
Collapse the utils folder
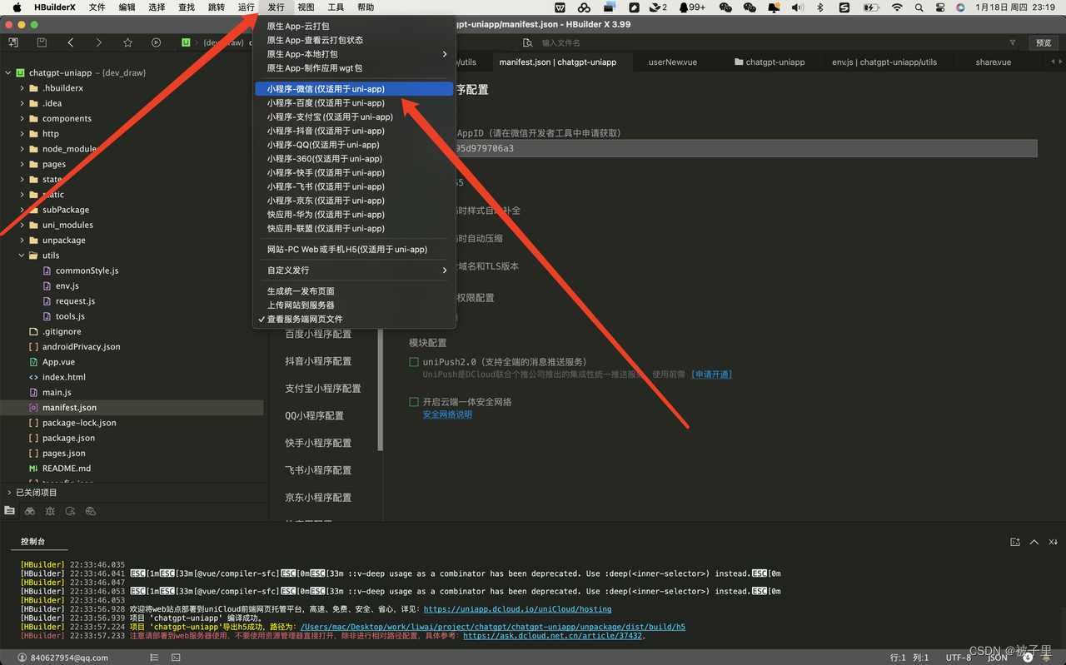pos(22,256)
